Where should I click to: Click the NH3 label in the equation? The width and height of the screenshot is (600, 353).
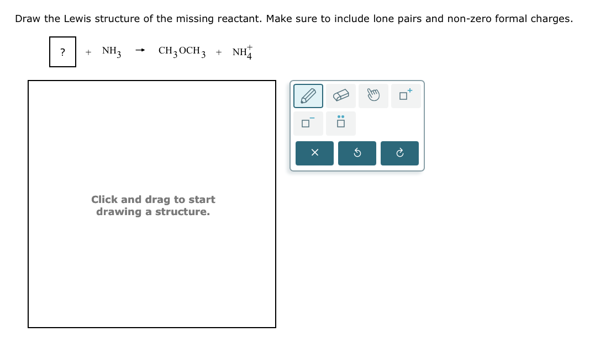point(110,51)
